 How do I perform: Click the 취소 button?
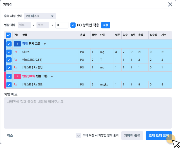(10, 136)
